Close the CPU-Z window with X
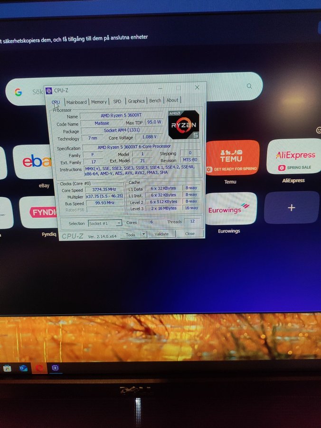This screenshot has height=428, width=321. tap(197, 88)
